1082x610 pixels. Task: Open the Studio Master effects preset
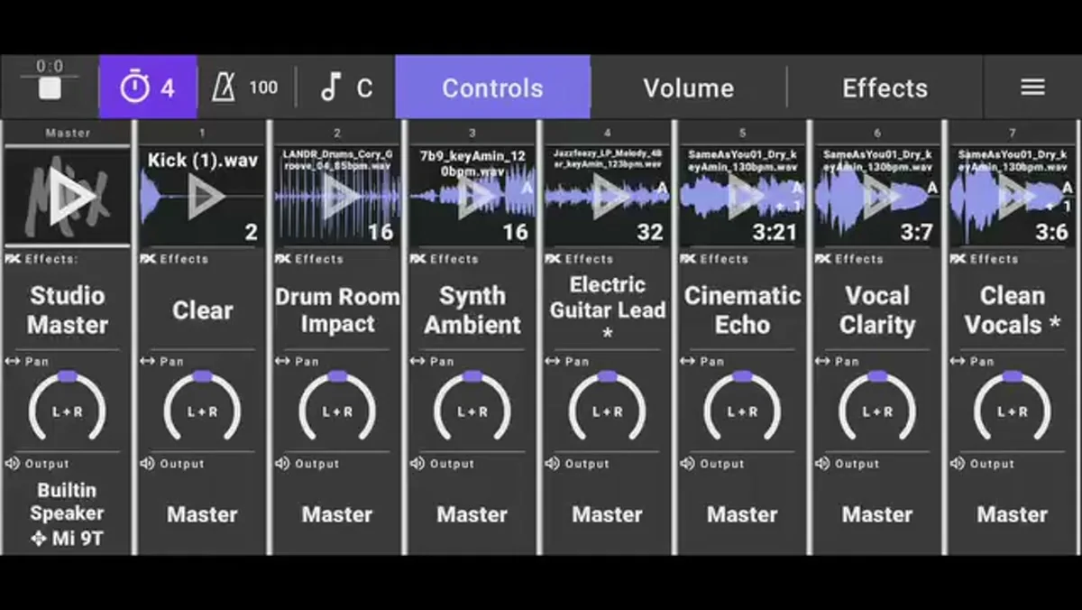pyautogui.click(x=68, y=310)
